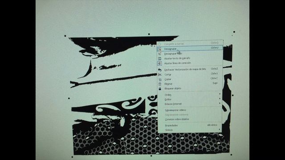This screenshot has height=160, width=285.
Task: Choose Desagrupar in the context menu
Action: [190, 48]
